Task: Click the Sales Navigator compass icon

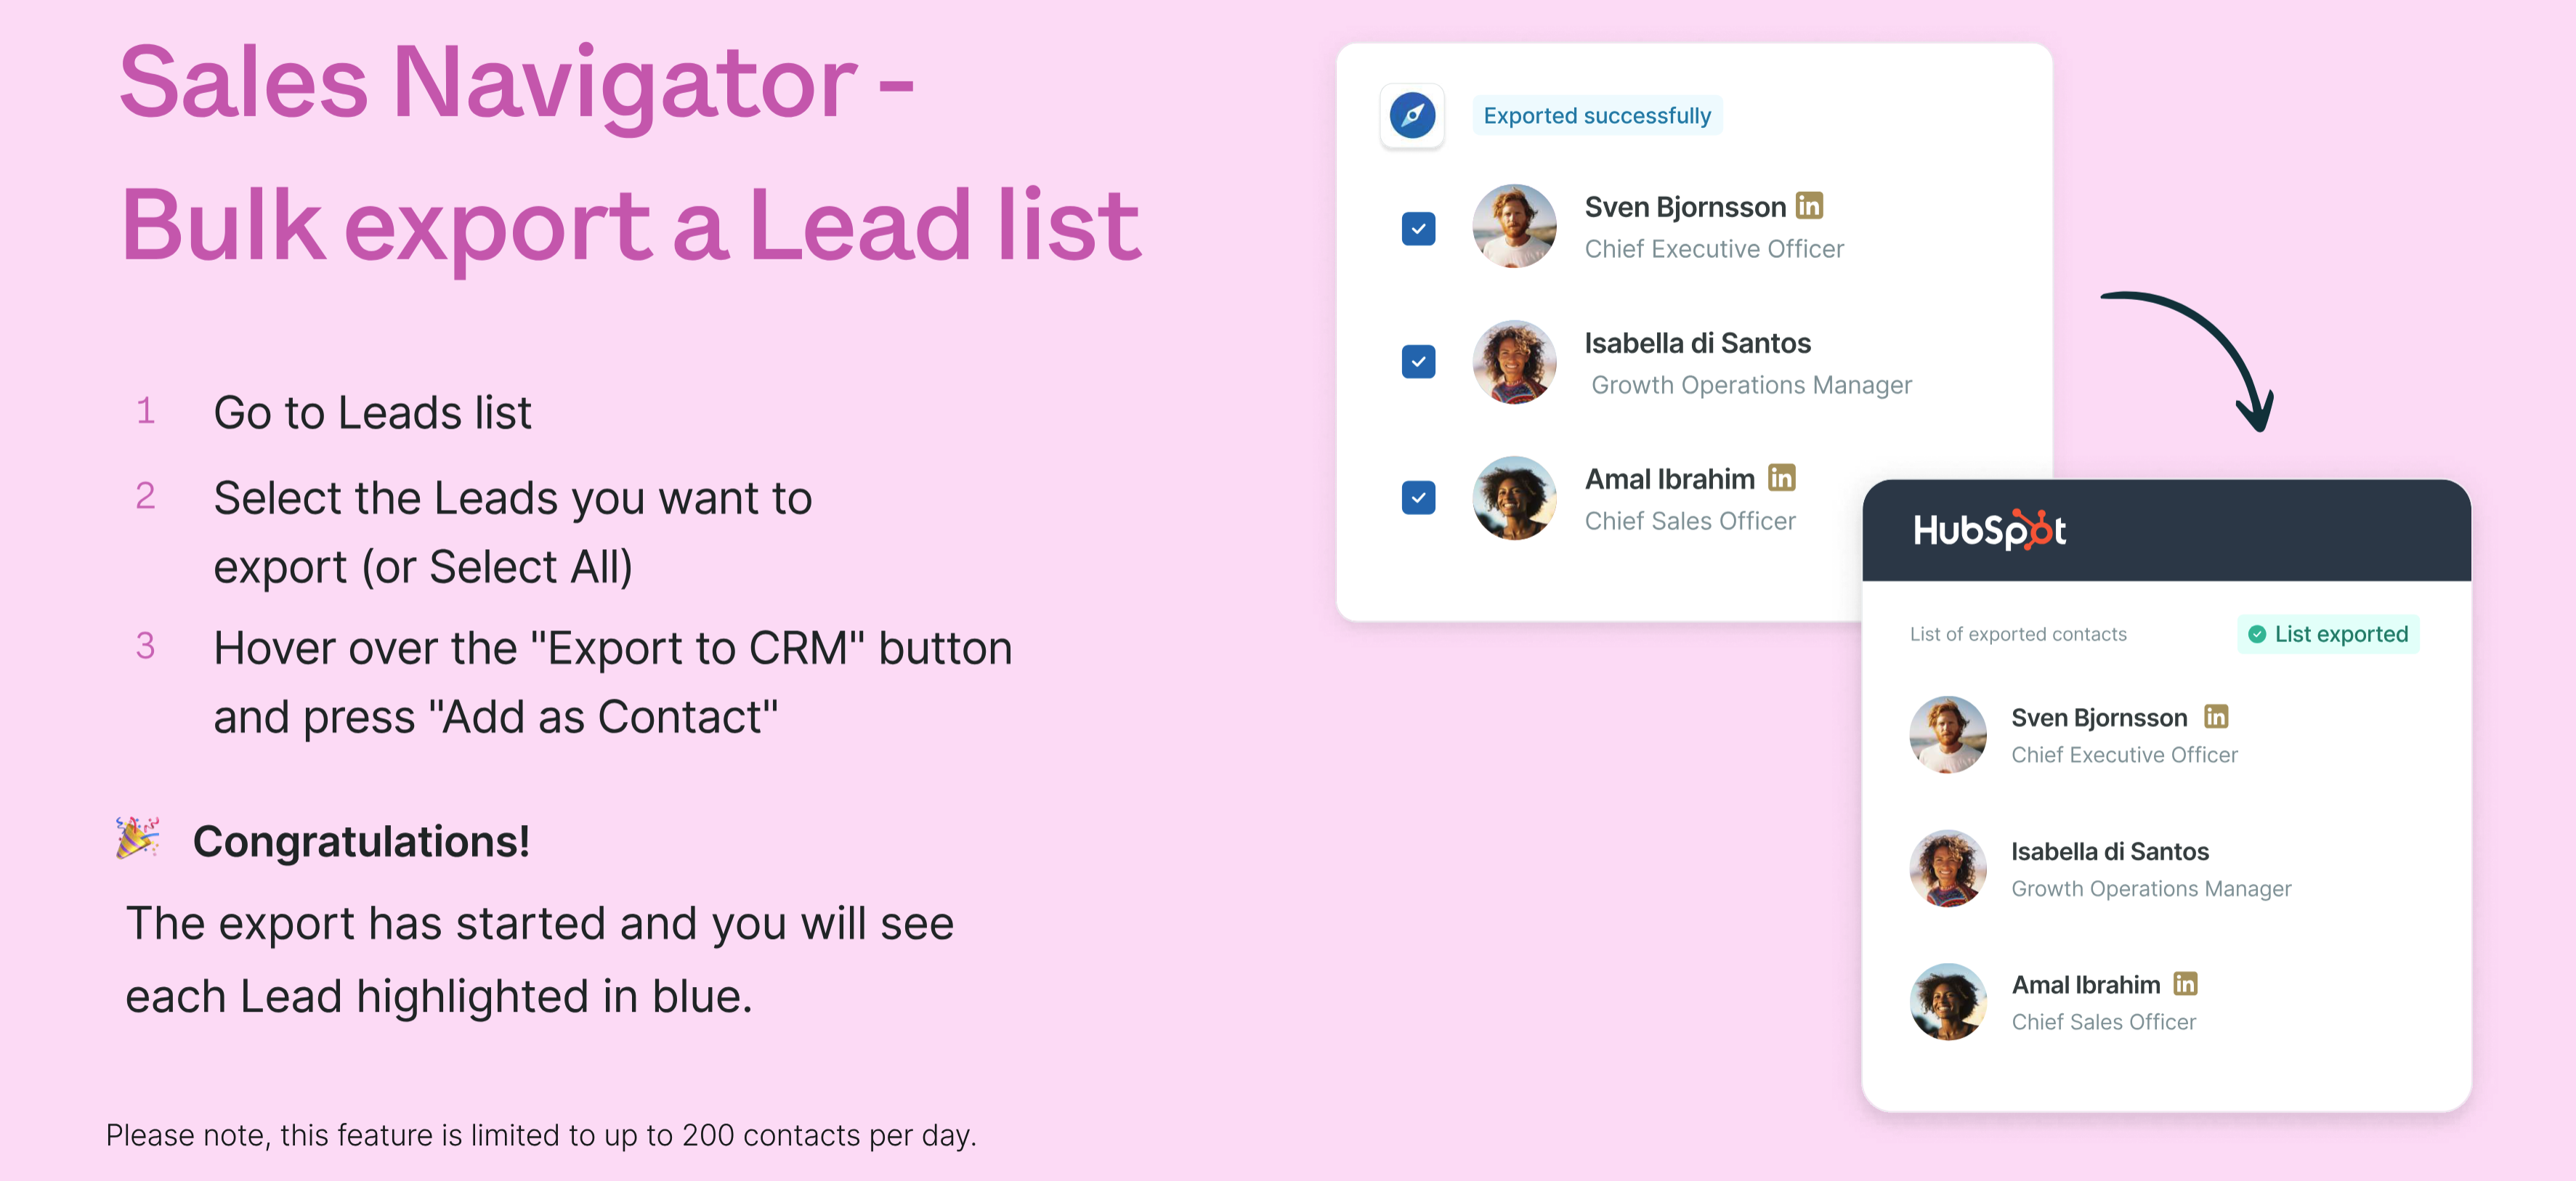Action: tap(1412, 116)
